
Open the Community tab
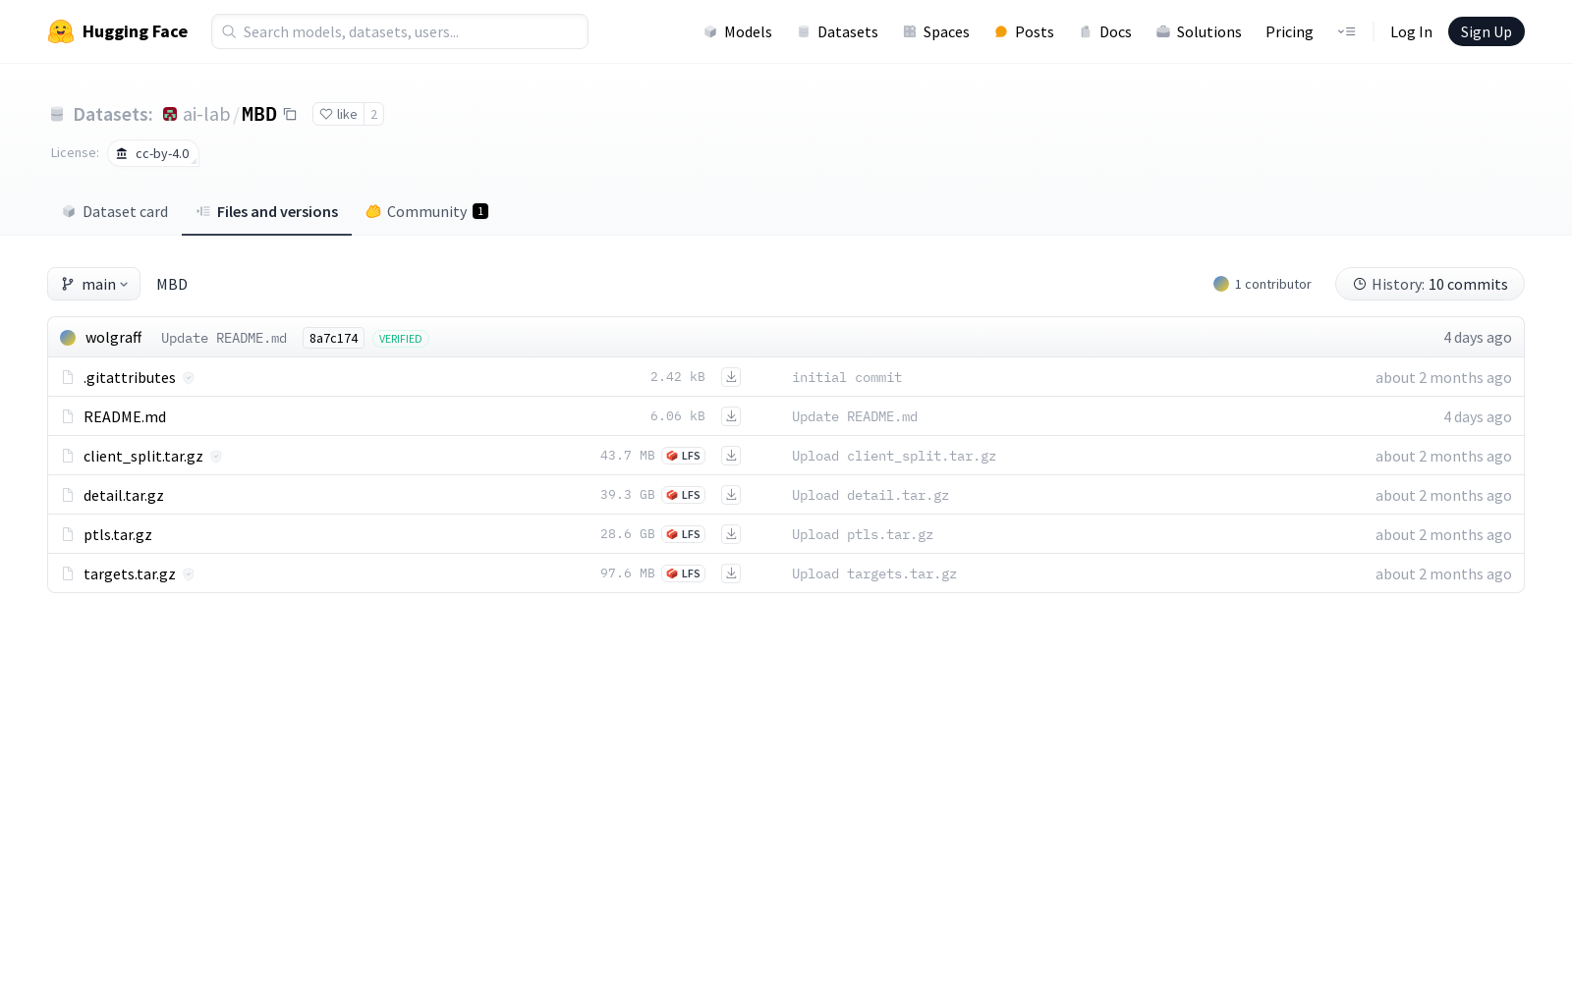(x=426, y=211)
